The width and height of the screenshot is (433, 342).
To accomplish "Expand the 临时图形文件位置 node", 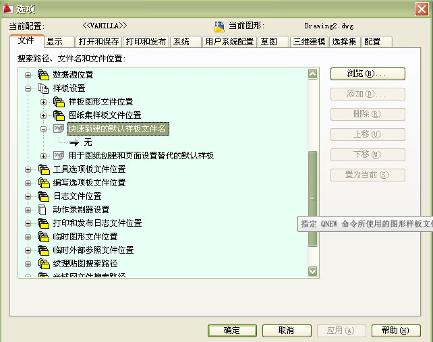I will click(28, 237).
